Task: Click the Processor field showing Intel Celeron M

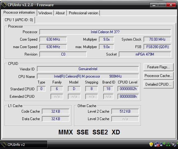Action: click(105, 32)
